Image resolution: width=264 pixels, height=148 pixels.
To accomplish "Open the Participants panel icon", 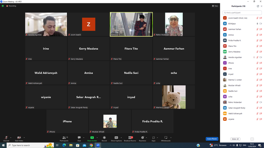I will click(64, 138).
